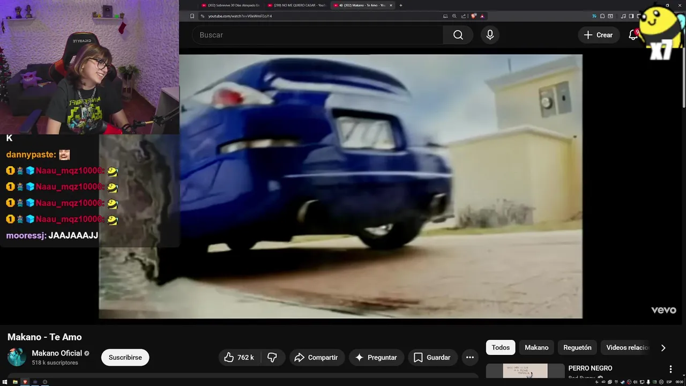Open the three-dot more actions menu
The height and width of the screenshot is (386, 686).
click(470, 358)
